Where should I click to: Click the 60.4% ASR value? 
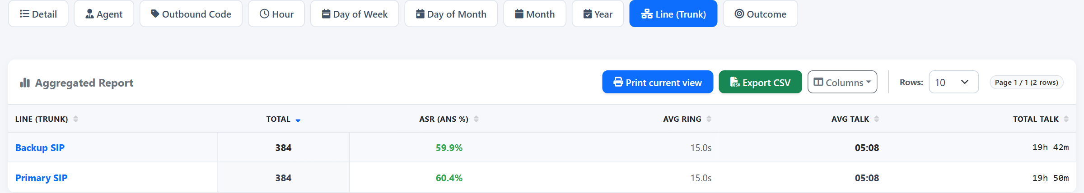point(449,178)
